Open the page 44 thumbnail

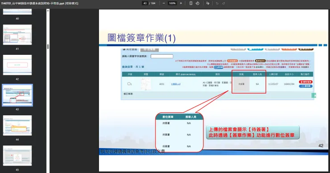tap(17, 125)
